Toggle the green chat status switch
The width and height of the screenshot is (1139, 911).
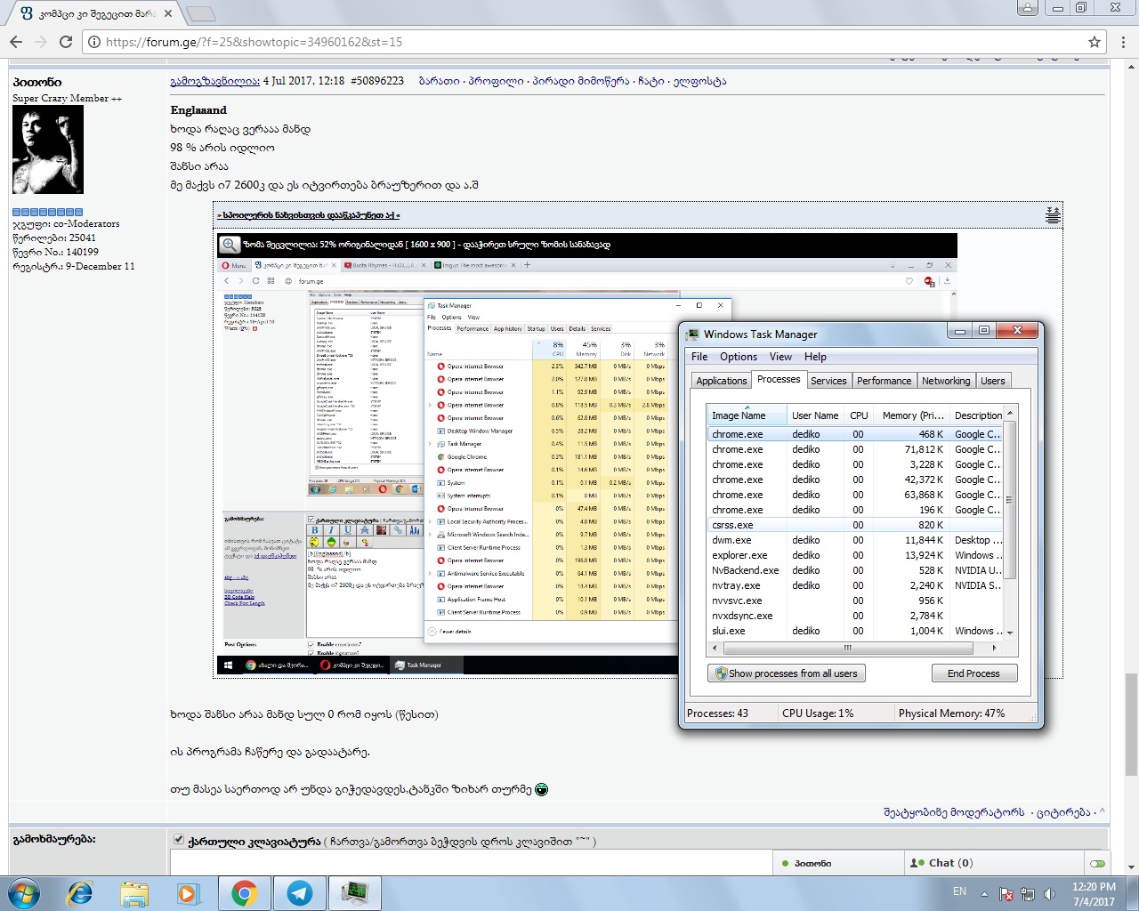pyautogui.click(x=1097, y=863)
